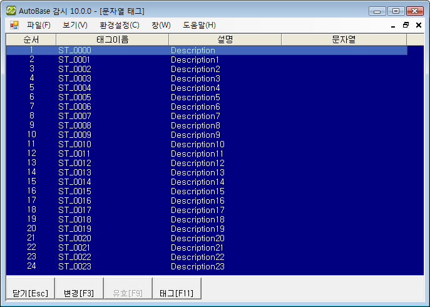Open the 도움말(H) menu
This screenshot has width=430, height=307.
tap(199, 25)
